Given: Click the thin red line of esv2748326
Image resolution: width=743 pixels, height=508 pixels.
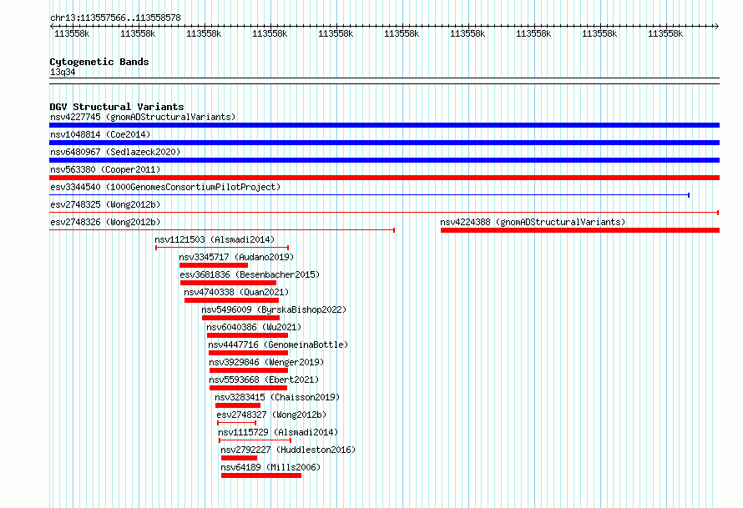Looking at the screenshot, I should pos(222,230).
